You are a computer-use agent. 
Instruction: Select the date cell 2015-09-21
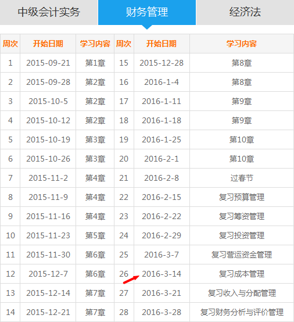[48, 63]
